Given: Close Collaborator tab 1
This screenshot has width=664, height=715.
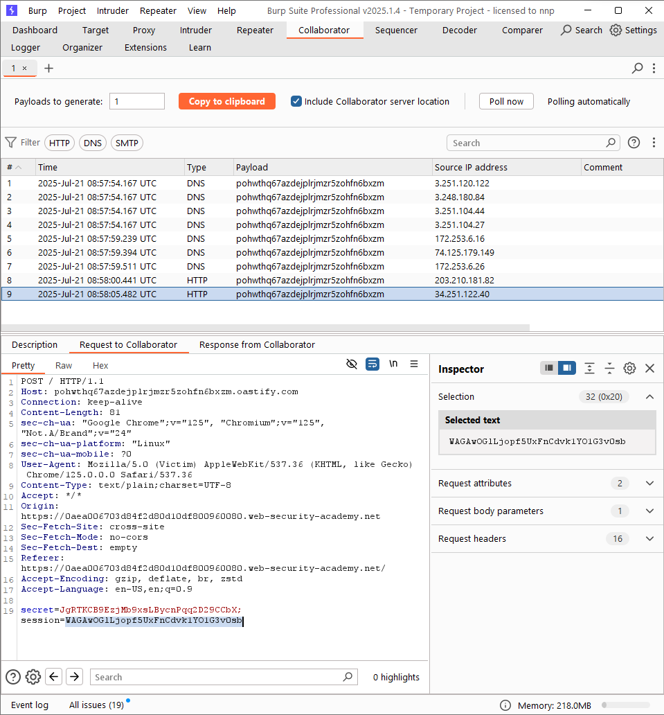Looking at the screenshot, I should pyautogui.click(x=25, y=69).
